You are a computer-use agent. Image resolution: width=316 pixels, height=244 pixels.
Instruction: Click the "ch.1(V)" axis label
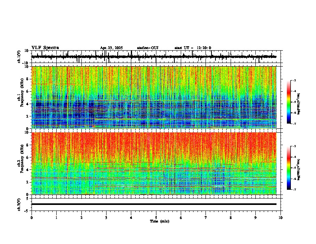(19, 57)
